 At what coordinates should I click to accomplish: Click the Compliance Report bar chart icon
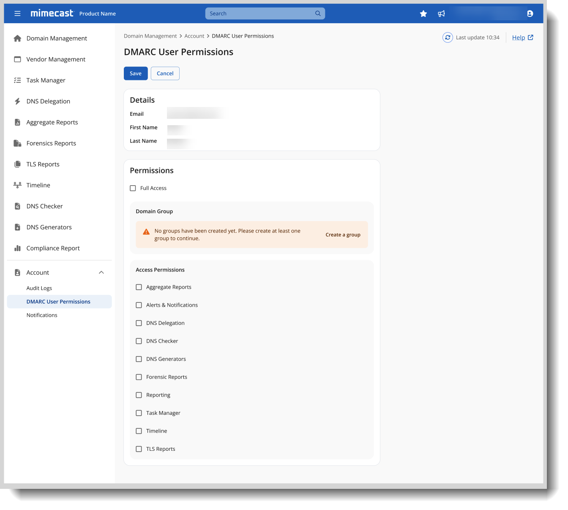(x=17, y=248)
